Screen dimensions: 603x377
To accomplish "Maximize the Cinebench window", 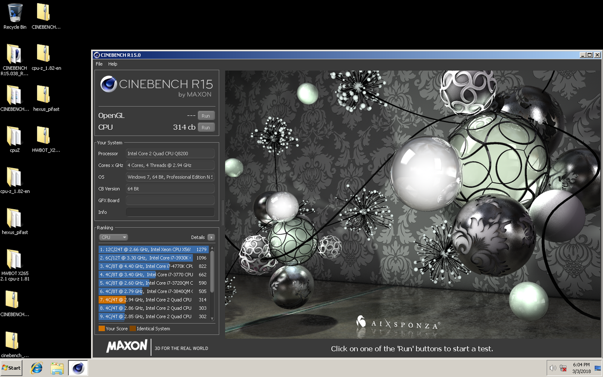I will click(590, 55).
